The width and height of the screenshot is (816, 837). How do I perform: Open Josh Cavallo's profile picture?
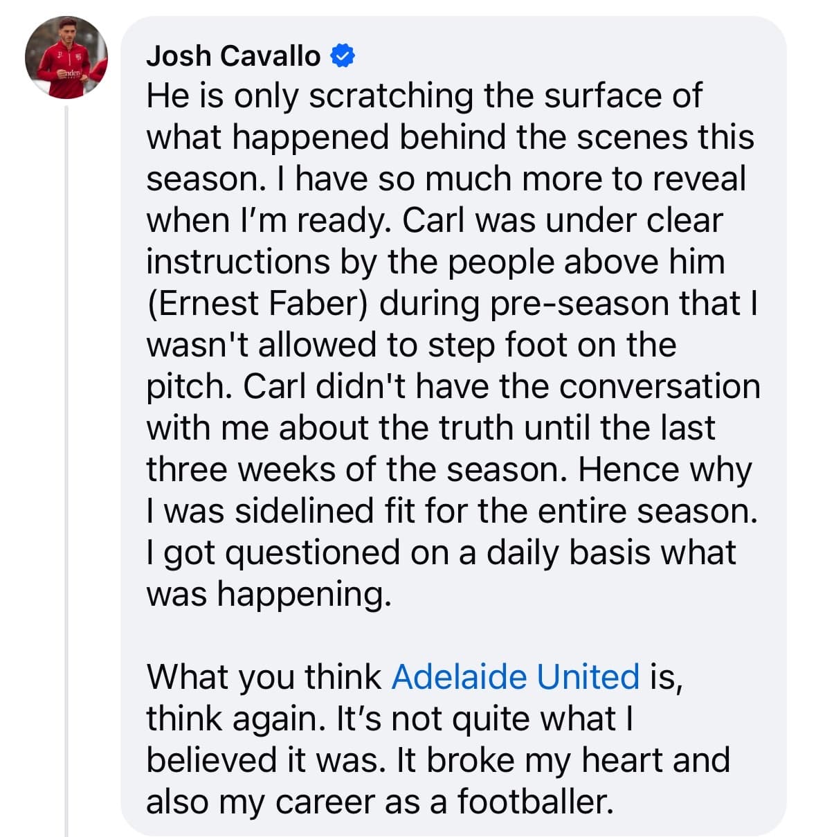[66, 57]
